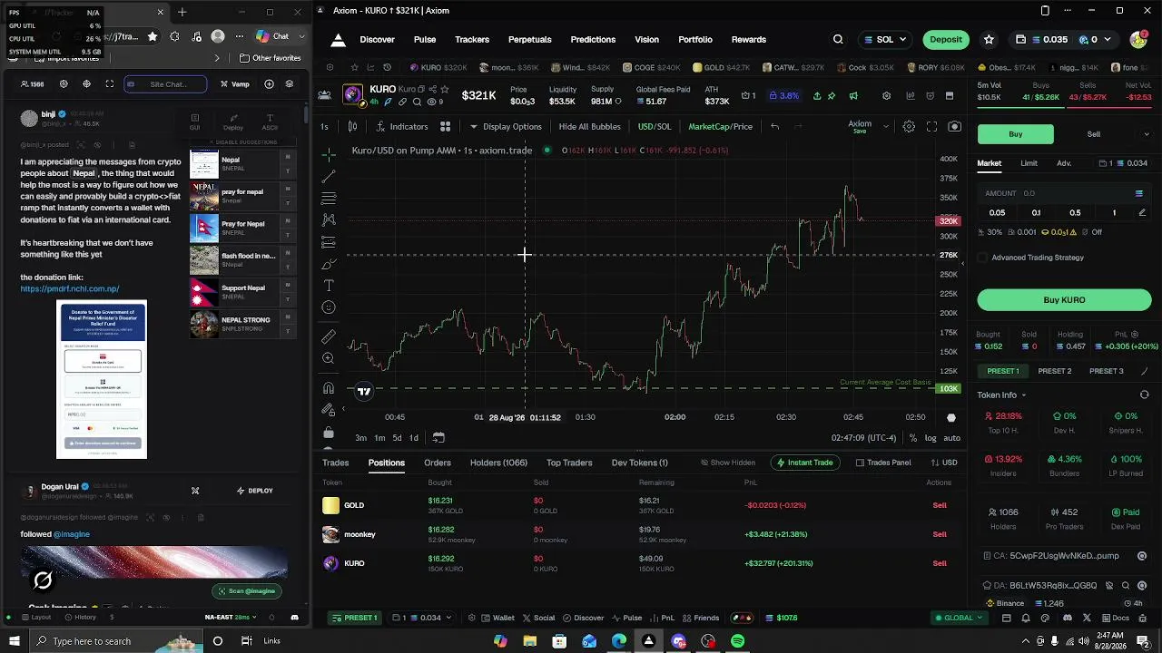Screen dimensions: 1162x653
Task: Click the Sell side button
Action: click(1094, 134)
